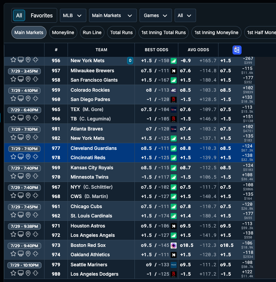Screen dimensions: 276x282
Task: Expand the Main Markets dropdown
Action: tap(113, 15)
